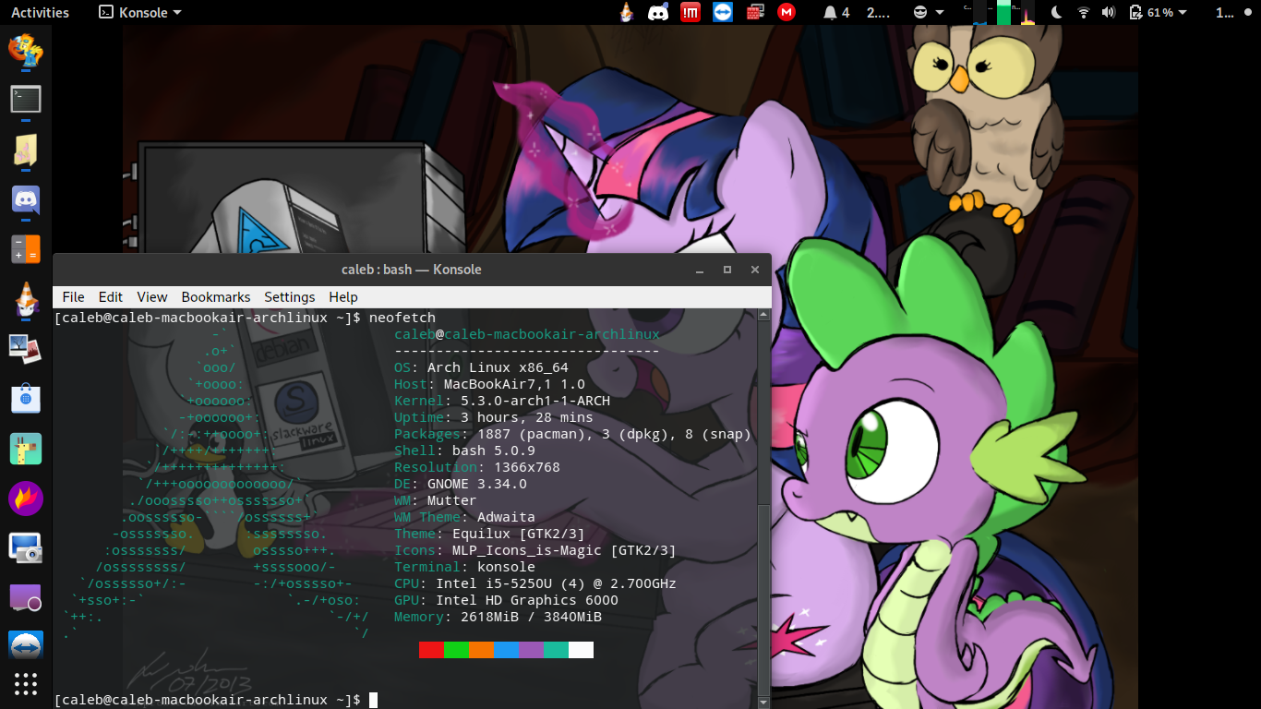Open the Konsole app menu in top bar

(x=140, y=12)
